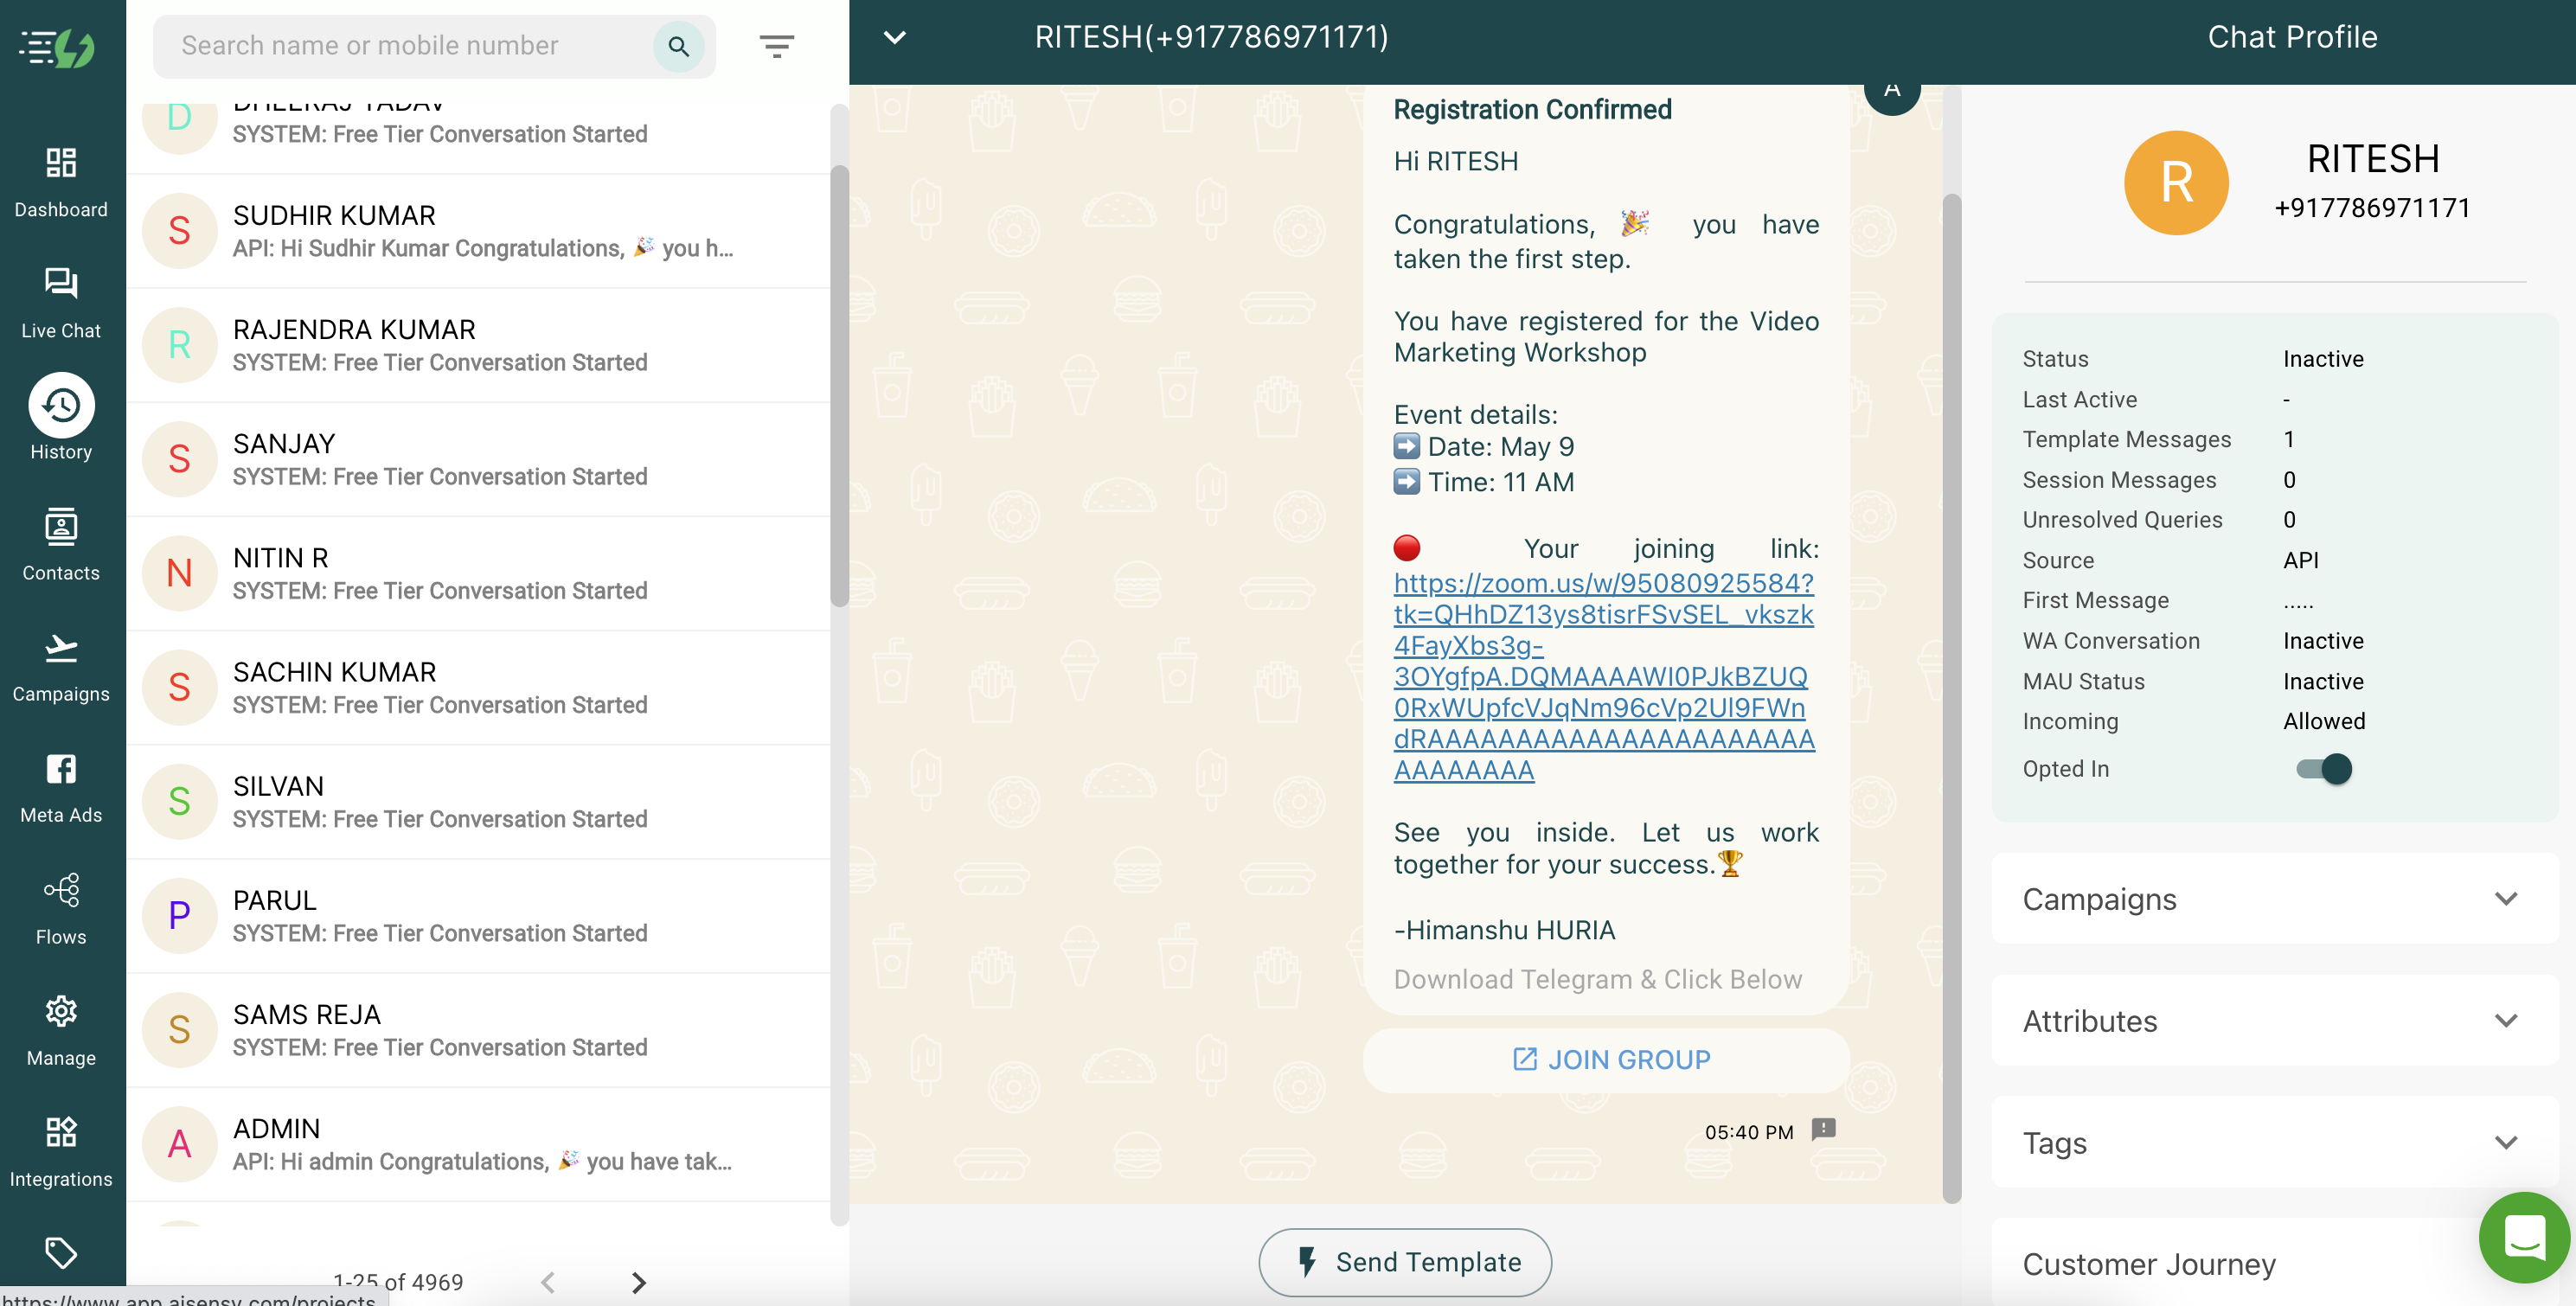2576x1306 pixels.
Task: Click the chat list scrollbar
Action: pos(839,386)
